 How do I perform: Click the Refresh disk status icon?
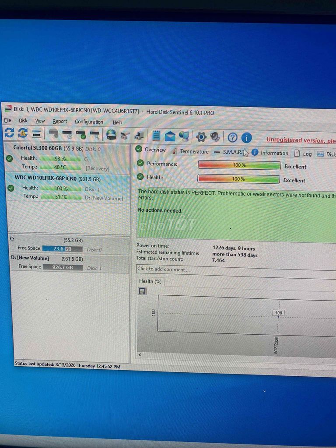pos(9,132)
